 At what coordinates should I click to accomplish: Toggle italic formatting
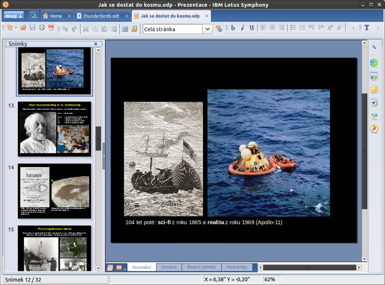(x=243, y=28)
